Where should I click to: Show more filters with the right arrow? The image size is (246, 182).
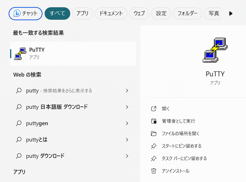coord(231,14)
